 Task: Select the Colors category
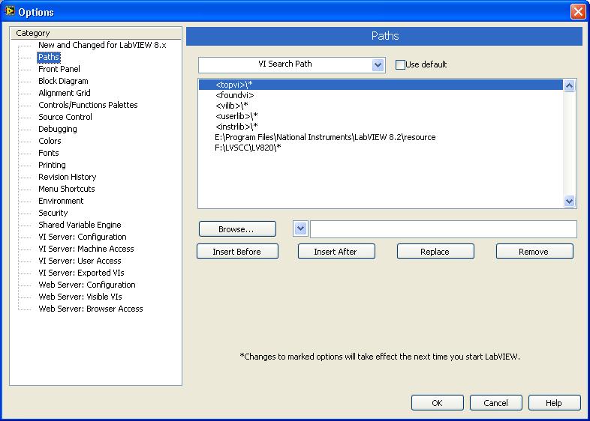(x=50, y=141)
